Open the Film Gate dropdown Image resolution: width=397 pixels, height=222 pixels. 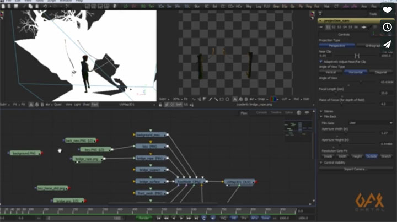tap(370, 123)
